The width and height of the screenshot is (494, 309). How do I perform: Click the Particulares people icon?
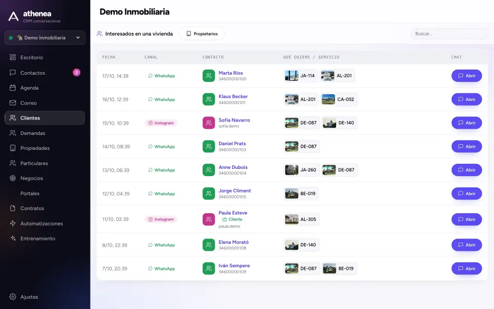click(x=12, y=163)
